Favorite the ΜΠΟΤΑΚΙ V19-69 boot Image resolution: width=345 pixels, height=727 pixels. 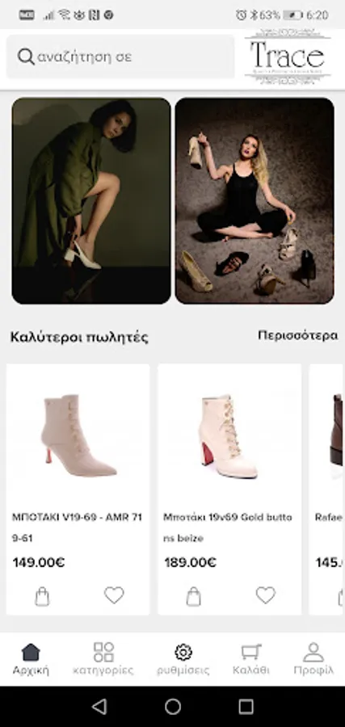(114, 595)
